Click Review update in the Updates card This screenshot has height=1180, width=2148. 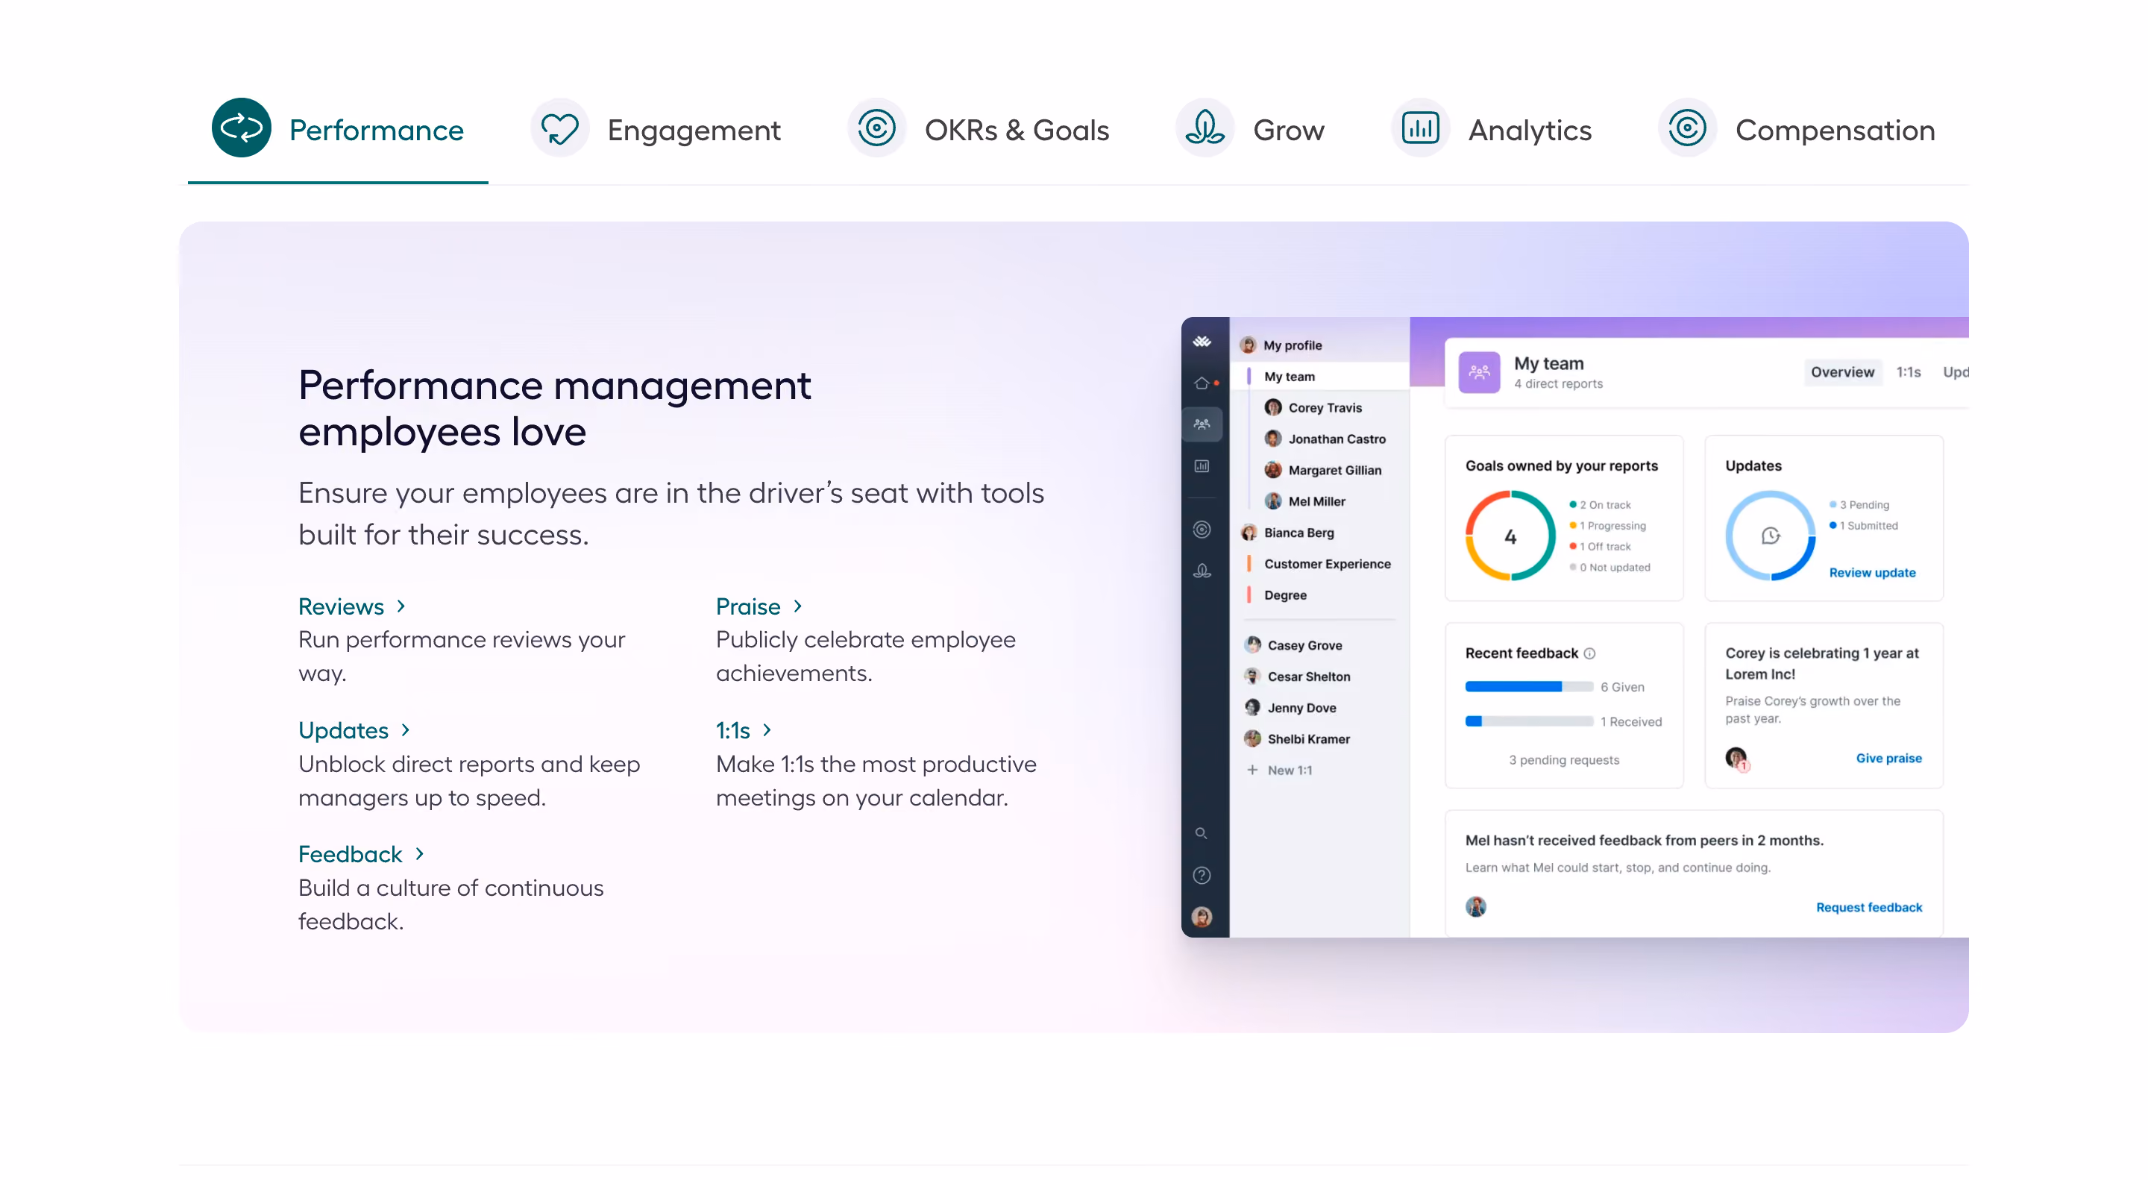pyautogui.click(x=1872, y=573)
